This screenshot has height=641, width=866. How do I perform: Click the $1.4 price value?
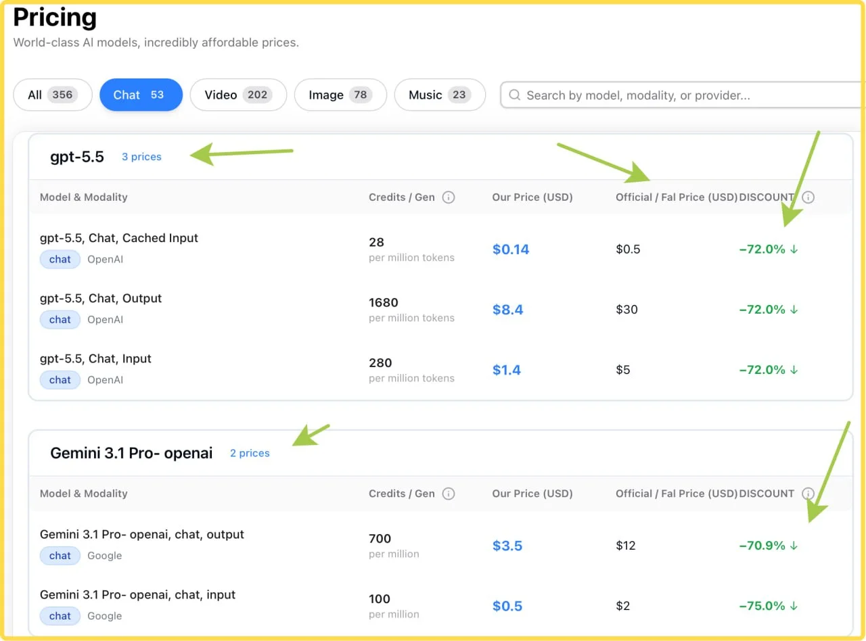[x=507, y=370]
